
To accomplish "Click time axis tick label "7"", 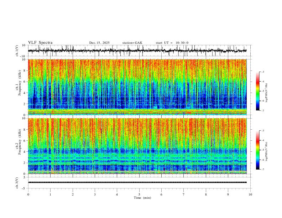I will coord(184,194).
